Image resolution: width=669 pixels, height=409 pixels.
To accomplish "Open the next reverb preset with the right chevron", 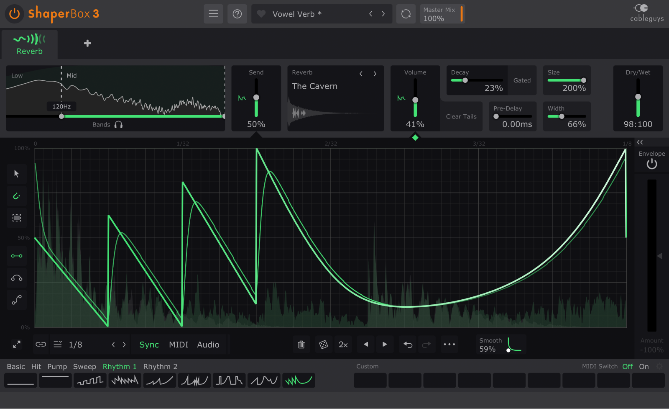I will [375, 73].
